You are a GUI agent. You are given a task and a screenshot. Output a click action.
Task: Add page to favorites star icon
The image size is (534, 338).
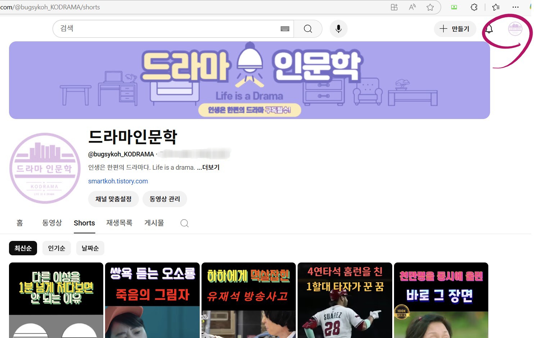[430, 7]
